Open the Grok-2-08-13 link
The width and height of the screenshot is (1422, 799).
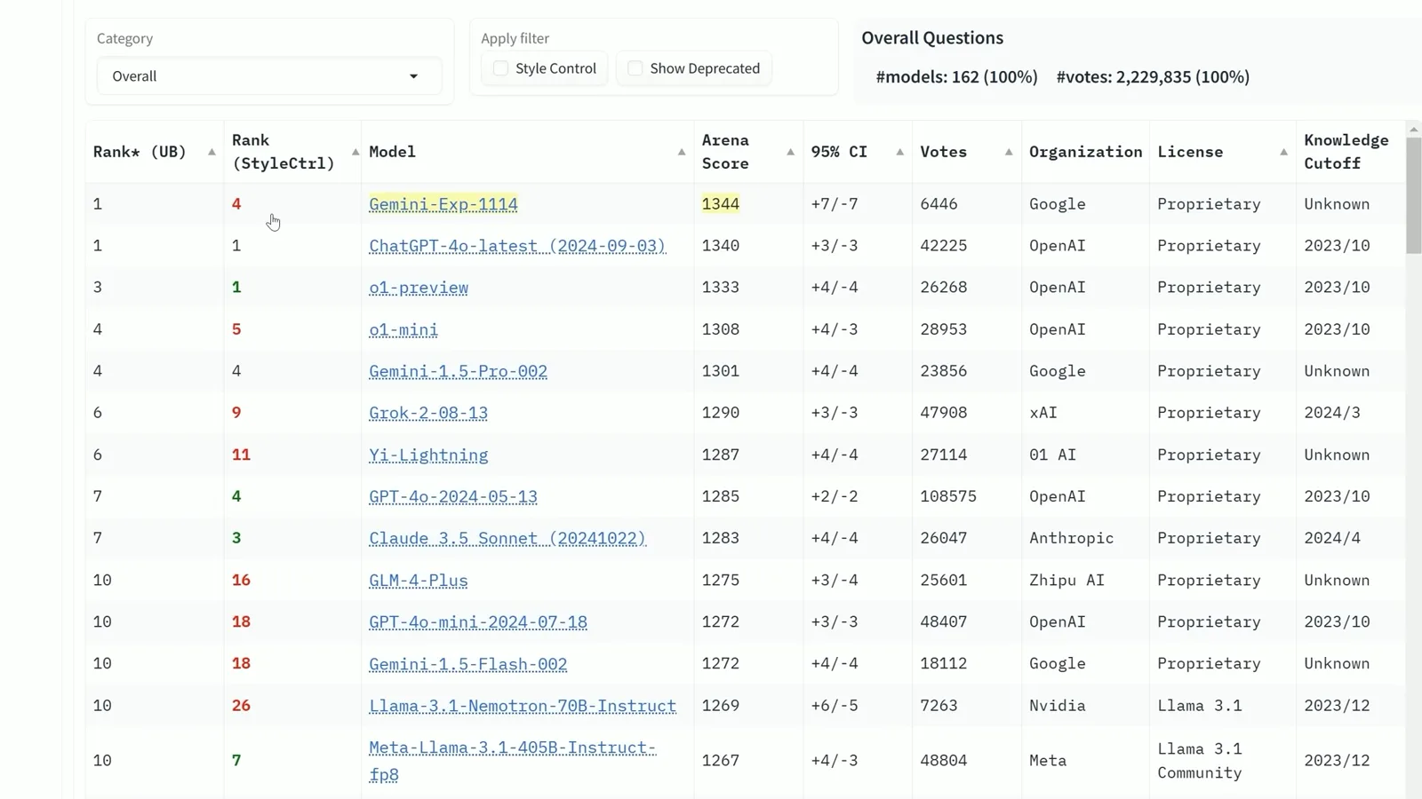point(428,413)
